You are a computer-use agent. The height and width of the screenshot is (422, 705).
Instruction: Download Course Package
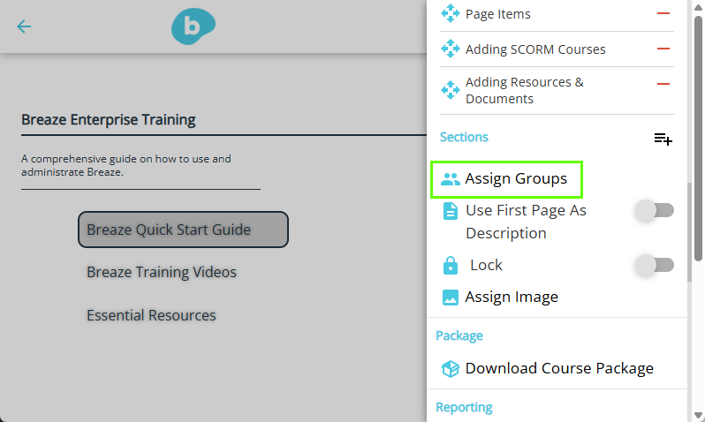click(x=547, y=368)
